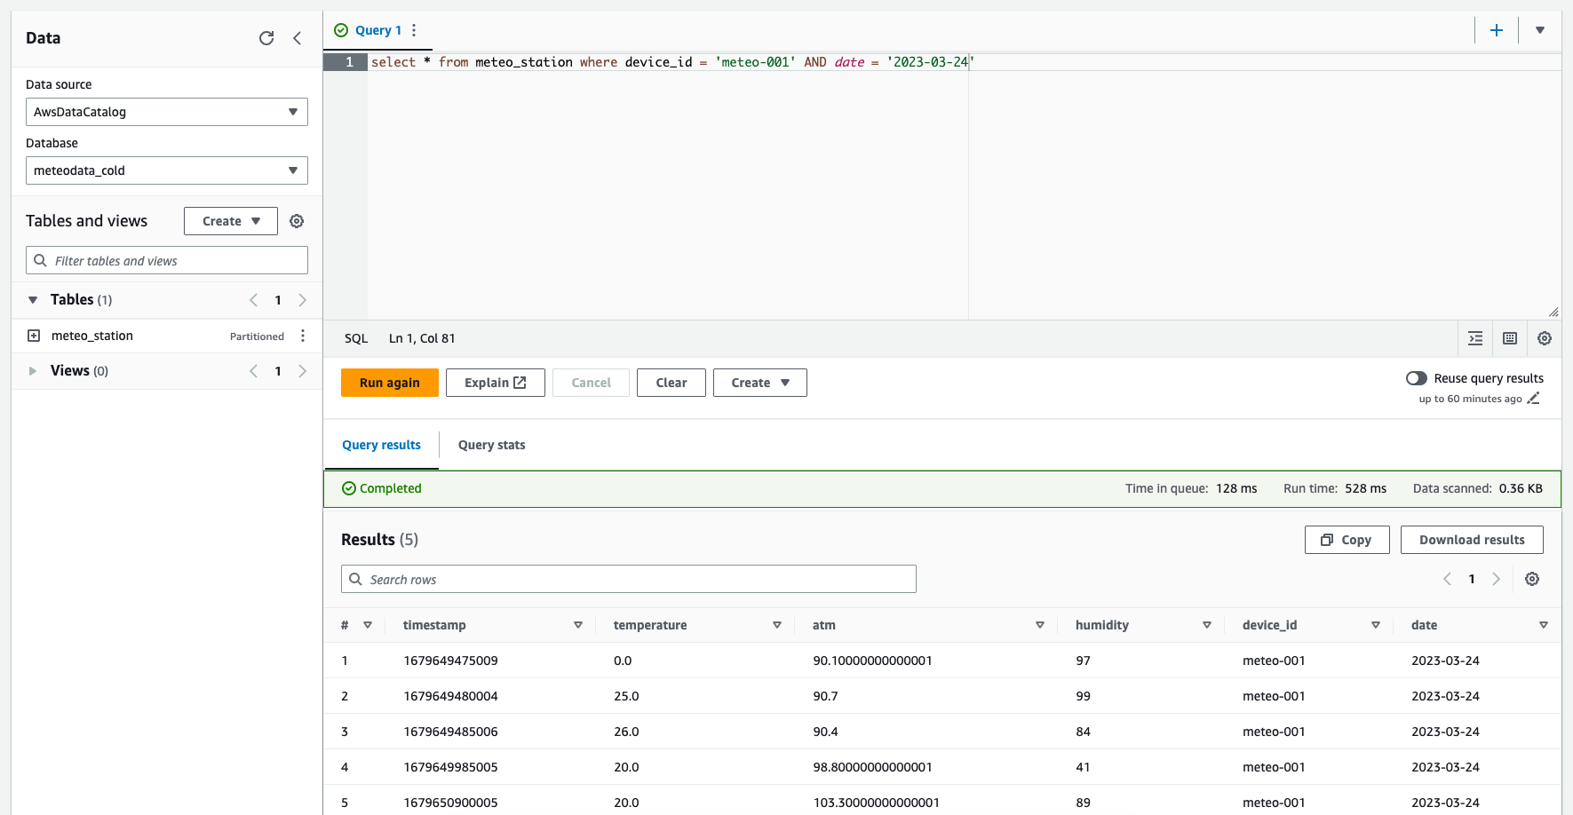
Task: Expand the Views section
Action: [x=33, y=371]
